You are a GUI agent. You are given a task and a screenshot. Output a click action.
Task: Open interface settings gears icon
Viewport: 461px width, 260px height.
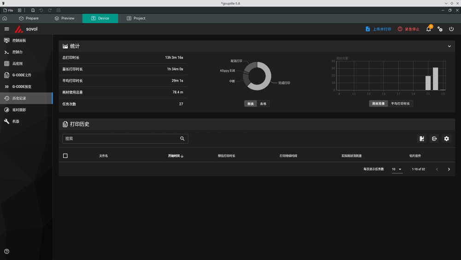pos(440,29)
